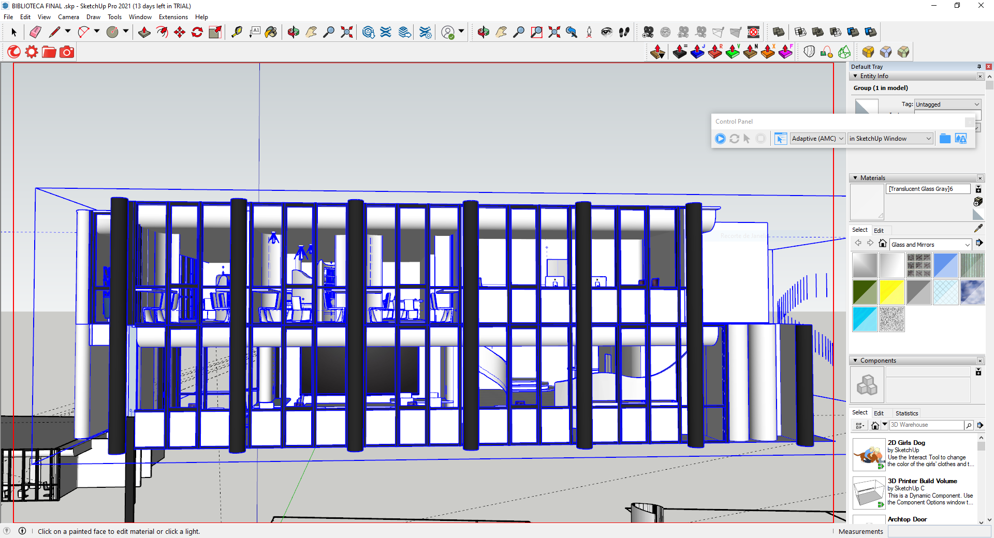This screenshot has width=994, height=538.
Task: Select the Look Around eye tool
Action: coord(607,32)
